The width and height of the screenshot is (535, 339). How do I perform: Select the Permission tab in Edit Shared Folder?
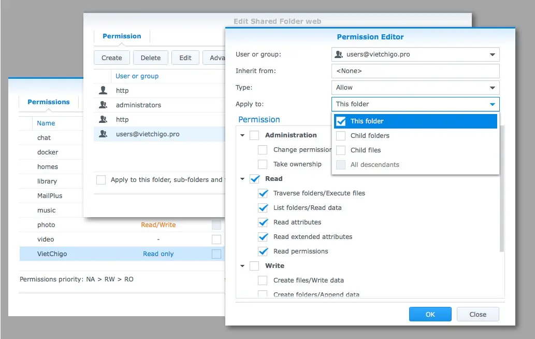pyautogui.click(x=122, y=36)
